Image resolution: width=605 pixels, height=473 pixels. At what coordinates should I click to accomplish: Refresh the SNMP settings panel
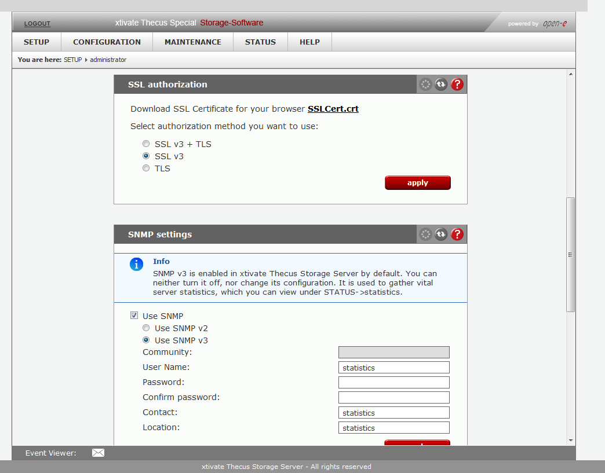441,234
